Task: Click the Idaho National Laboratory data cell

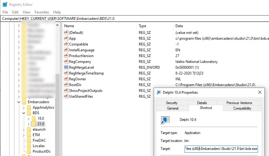Action: [197, 62]
